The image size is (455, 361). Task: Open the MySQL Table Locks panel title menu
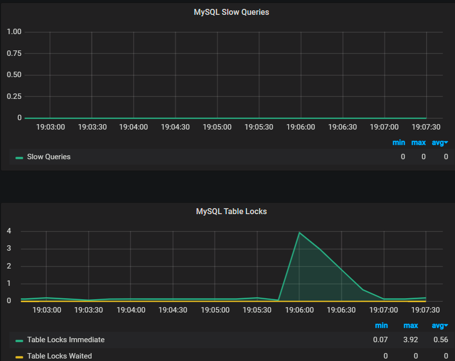[231, 212]
